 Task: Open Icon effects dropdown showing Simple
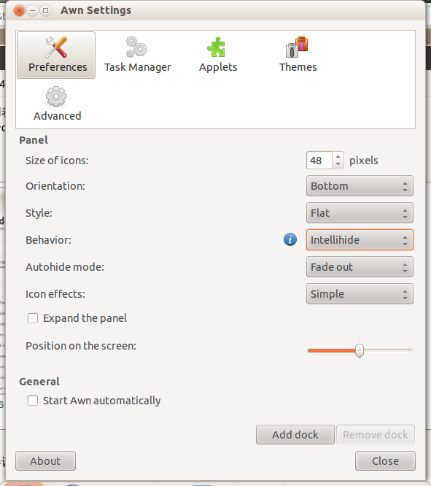[360, 294]
